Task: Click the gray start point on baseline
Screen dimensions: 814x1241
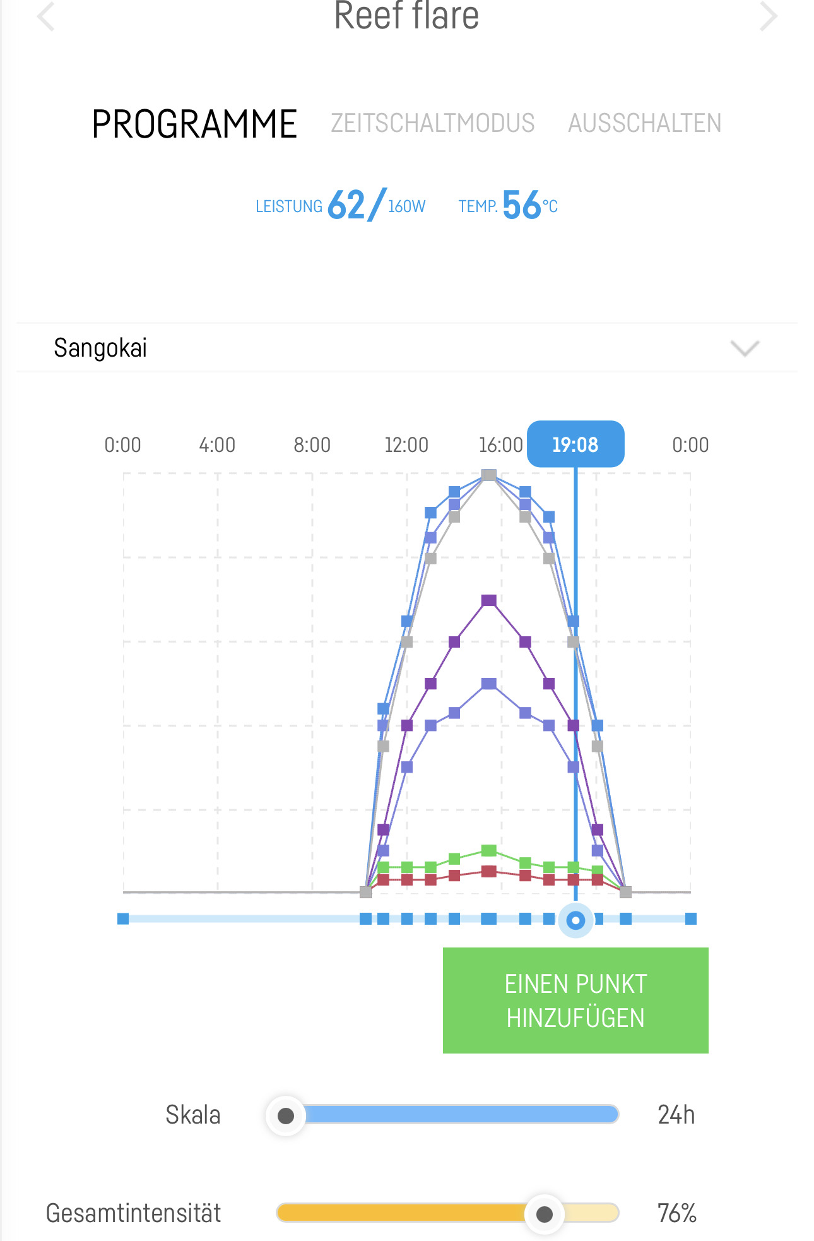Action: [x=365, y=892]
